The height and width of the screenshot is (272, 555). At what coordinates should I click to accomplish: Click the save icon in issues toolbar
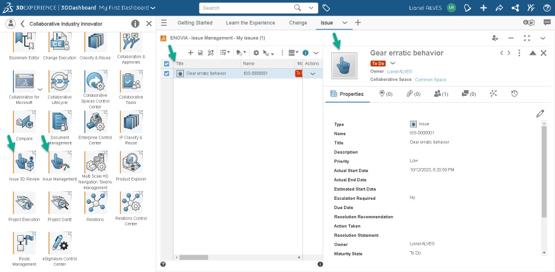coord(201,53)
